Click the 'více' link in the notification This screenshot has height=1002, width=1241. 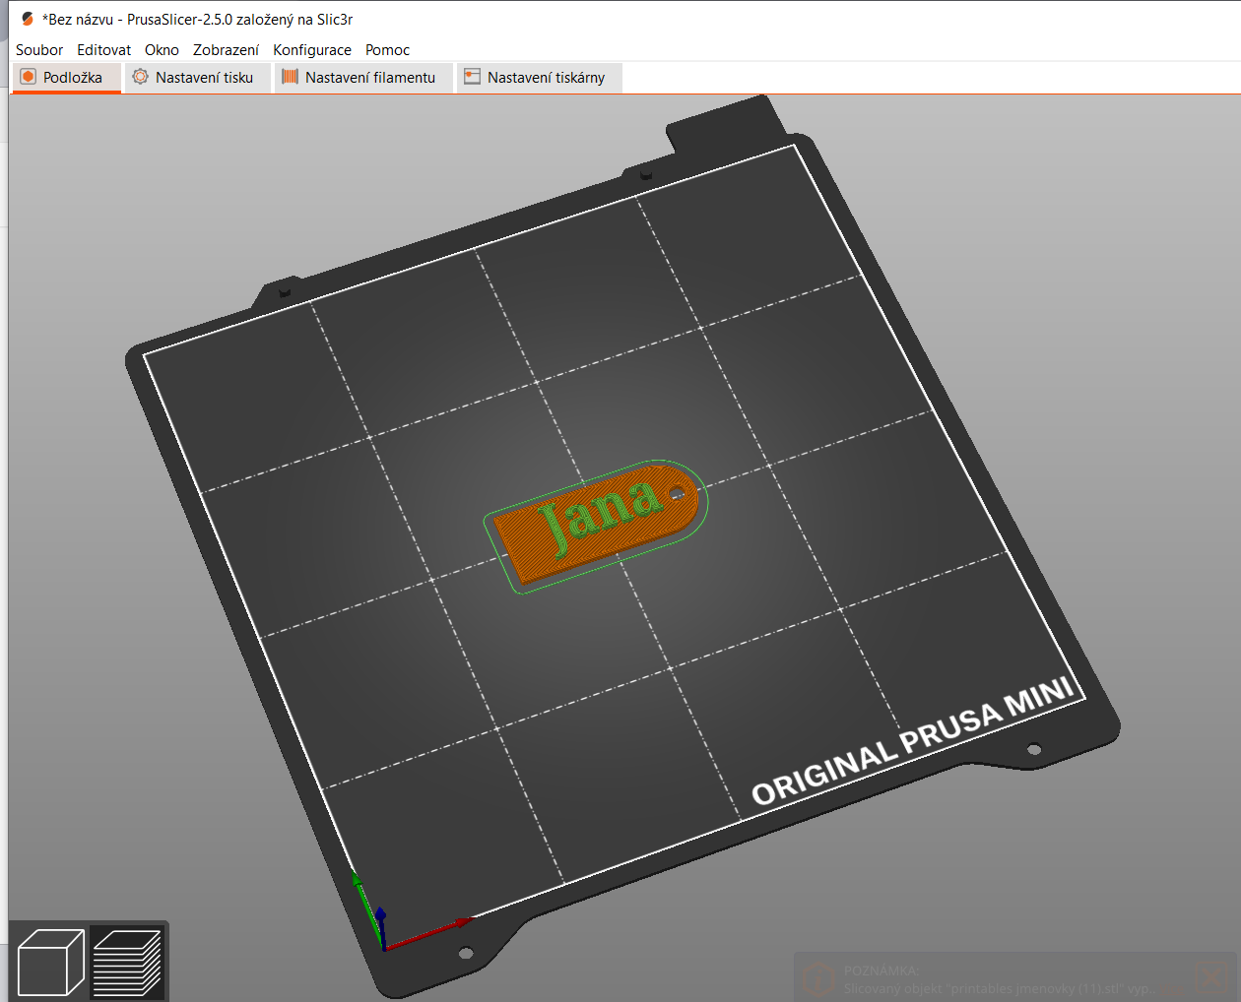[1172, 989]
